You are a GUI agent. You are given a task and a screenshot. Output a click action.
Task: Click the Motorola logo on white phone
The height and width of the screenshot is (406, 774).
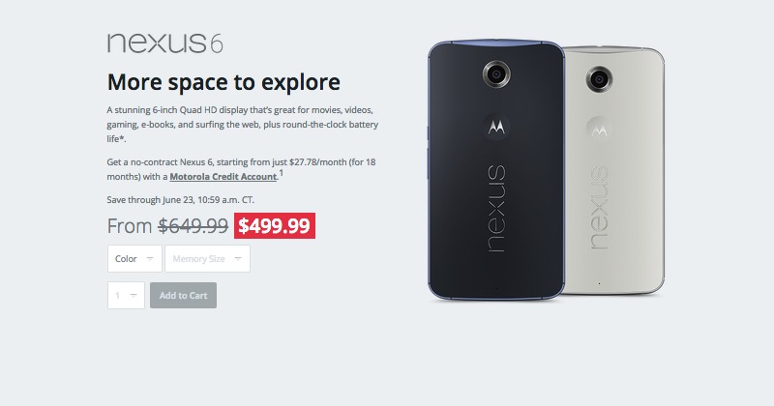point(599,130)
